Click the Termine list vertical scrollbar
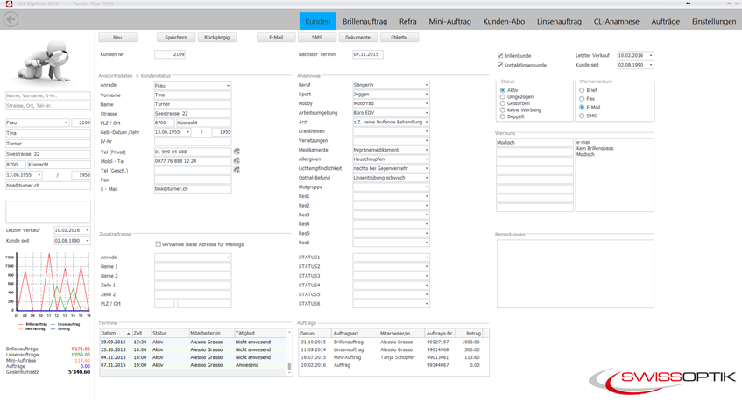742x402 pixels. (290, 352)
